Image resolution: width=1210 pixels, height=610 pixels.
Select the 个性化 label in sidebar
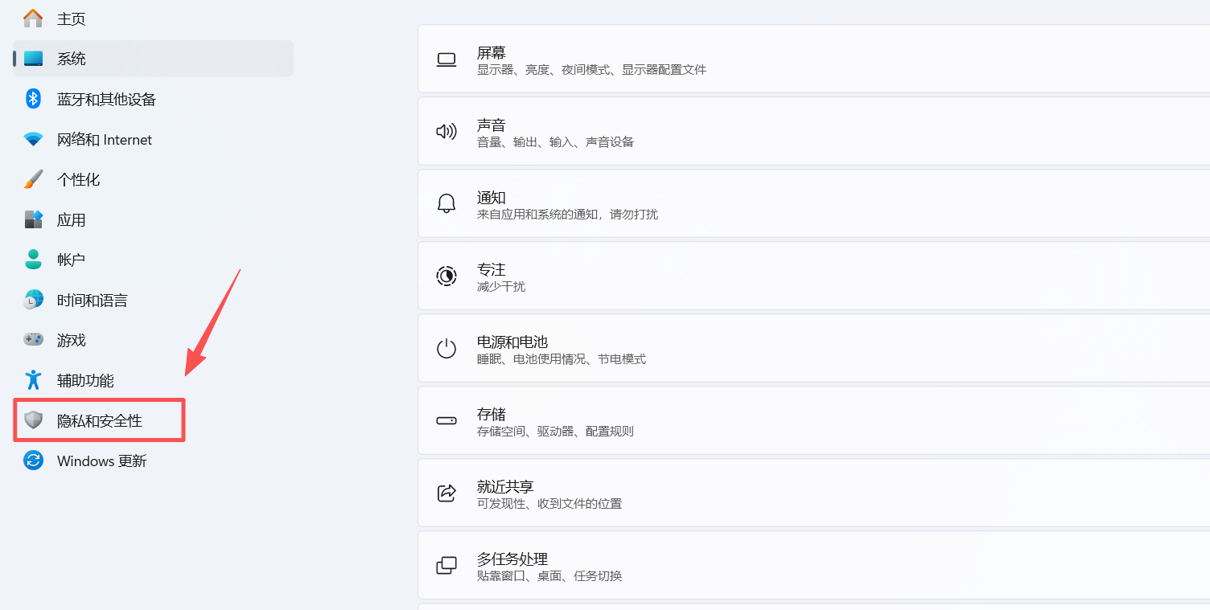tap(78, 180)
